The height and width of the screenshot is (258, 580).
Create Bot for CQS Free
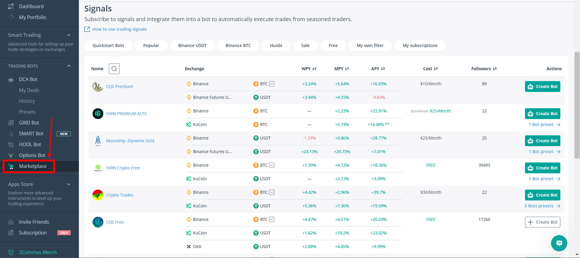543,222
